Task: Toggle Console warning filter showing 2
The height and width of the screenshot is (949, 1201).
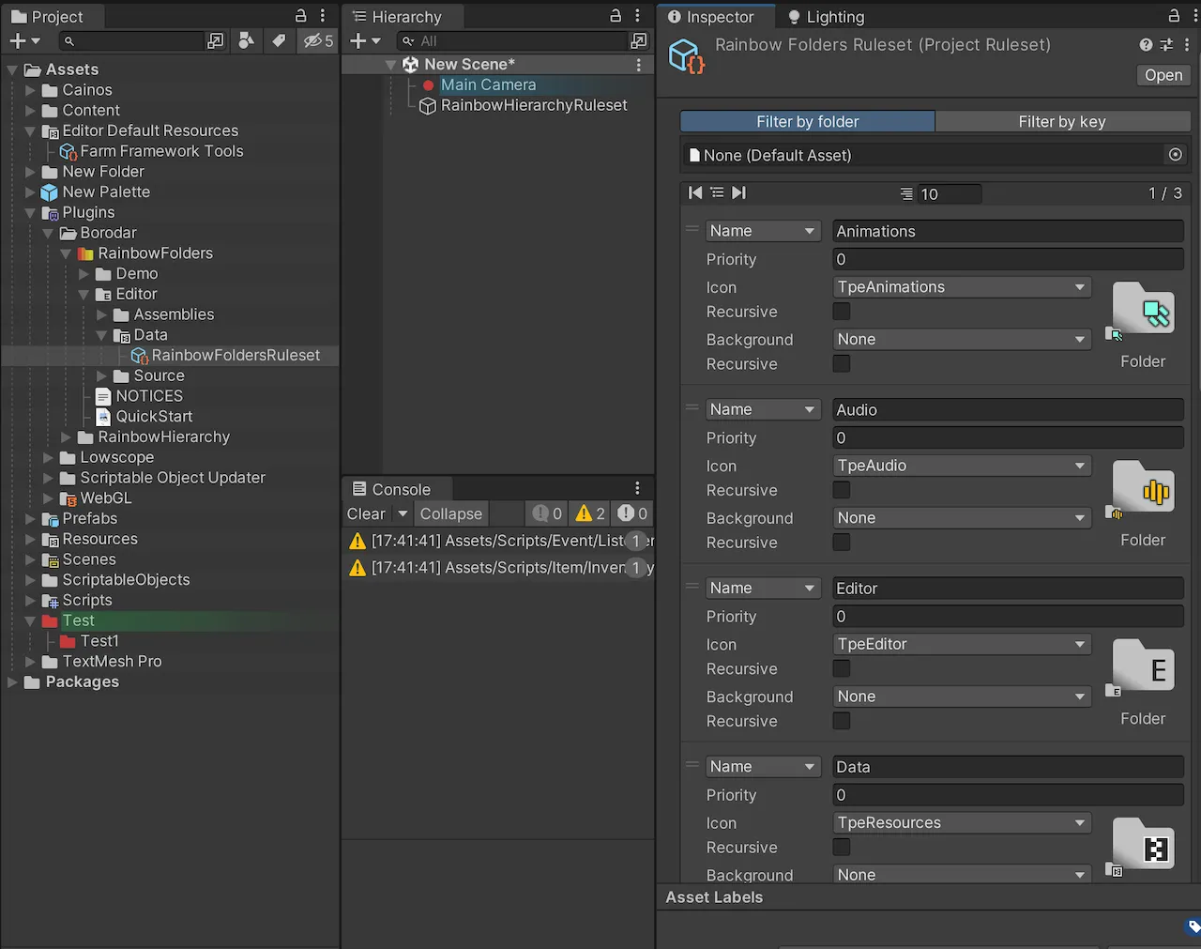Action: coord(590,513)
